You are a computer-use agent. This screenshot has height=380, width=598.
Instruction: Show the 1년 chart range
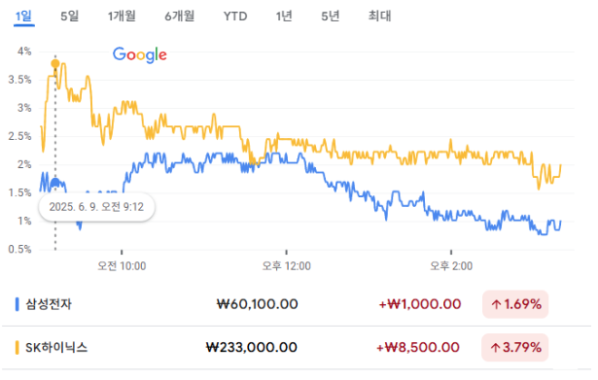[284, 17]
